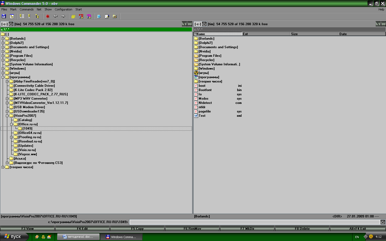Click the reread source (floppy disk) toolbar icon

(x=4, y=16)
